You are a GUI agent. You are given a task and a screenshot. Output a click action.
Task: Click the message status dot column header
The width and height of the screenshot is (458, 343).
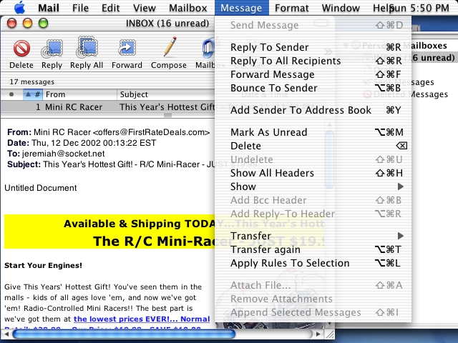tap(11, 94)
